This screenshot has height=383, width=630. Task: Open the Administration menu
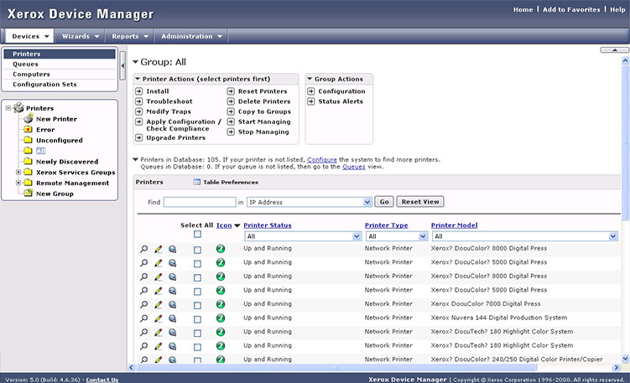pos(191,36)
